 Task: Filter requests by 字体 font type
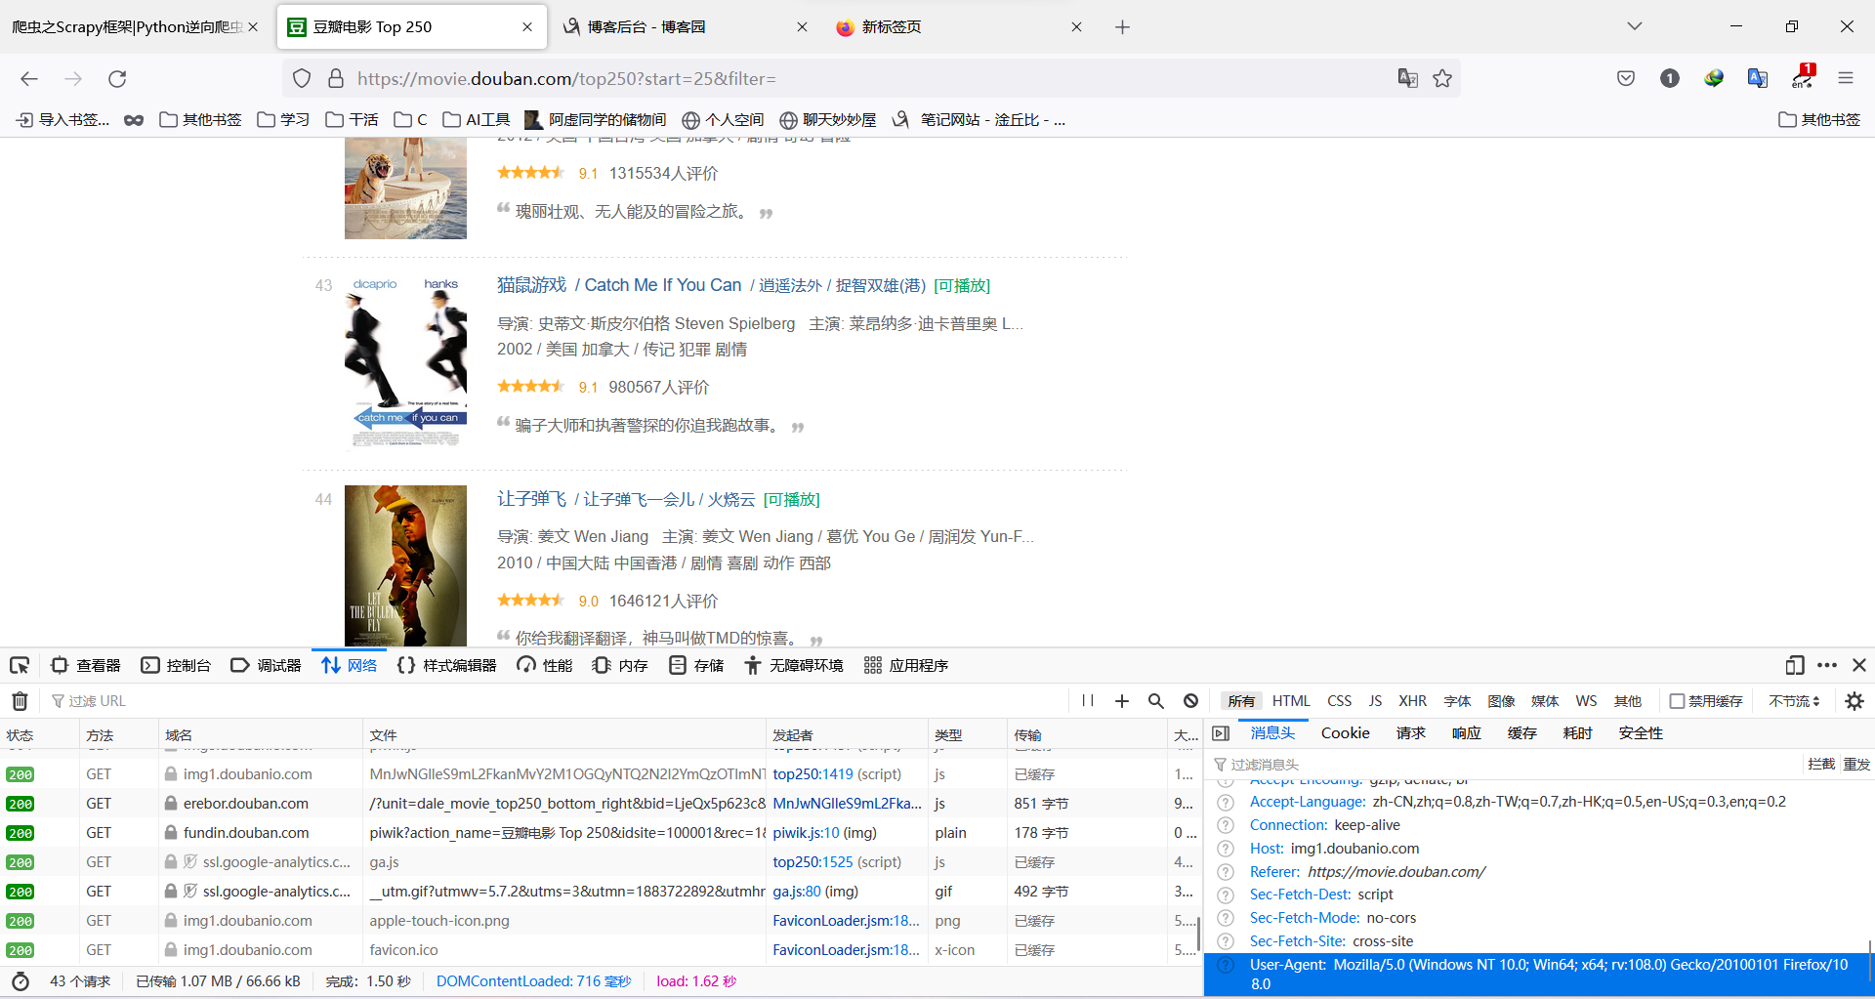(x=1457, y=701)
